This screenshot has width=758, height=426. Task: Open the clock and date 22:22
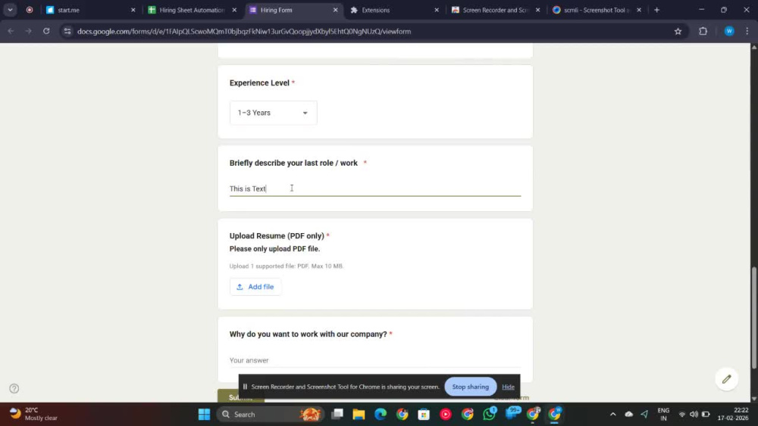(x=733, y=414)
